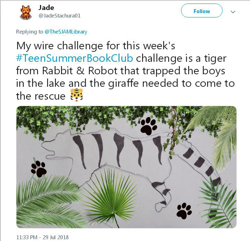Click the "Replying to" label
Viewport: 250px width, 241px height.
(30, 32)
